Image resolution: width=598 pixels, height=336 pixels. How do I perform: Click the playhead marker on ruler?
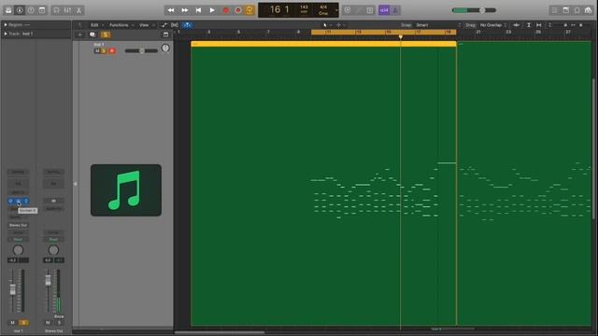401,37
